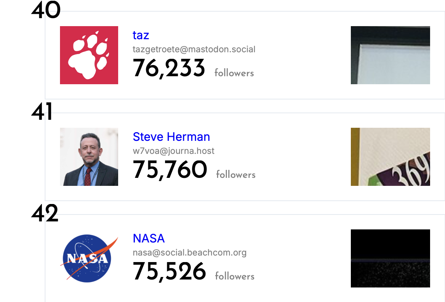Open NASA's dark header image thumbnail
The height and width of the screenshot is (302, 445).
click(x=390, y=258)
